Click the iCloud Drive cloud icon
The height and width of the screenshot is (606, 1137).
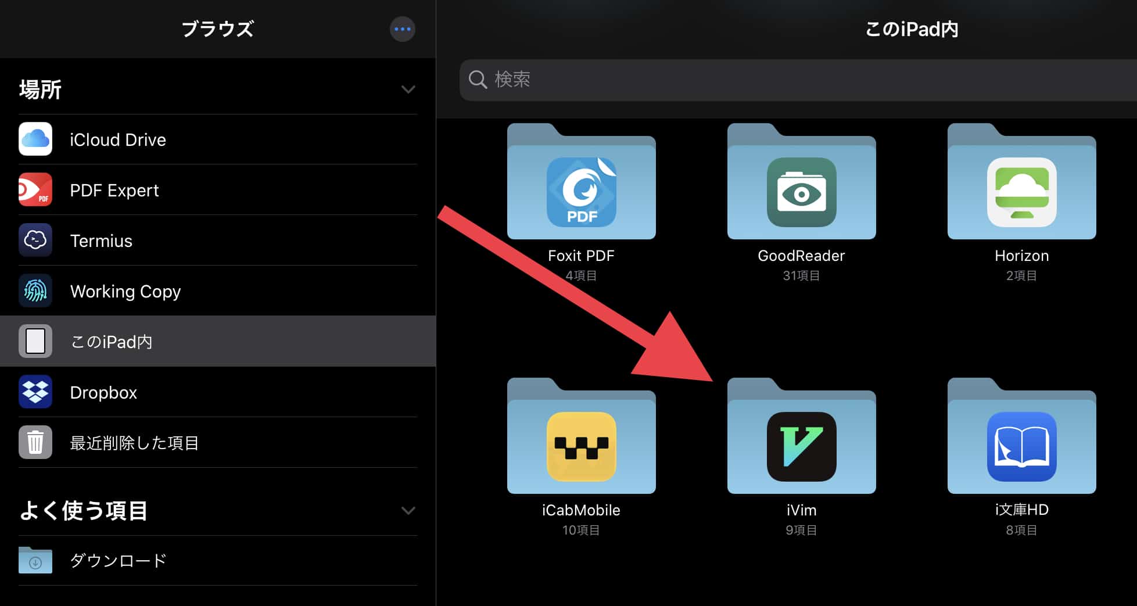(x=35, y=139)
